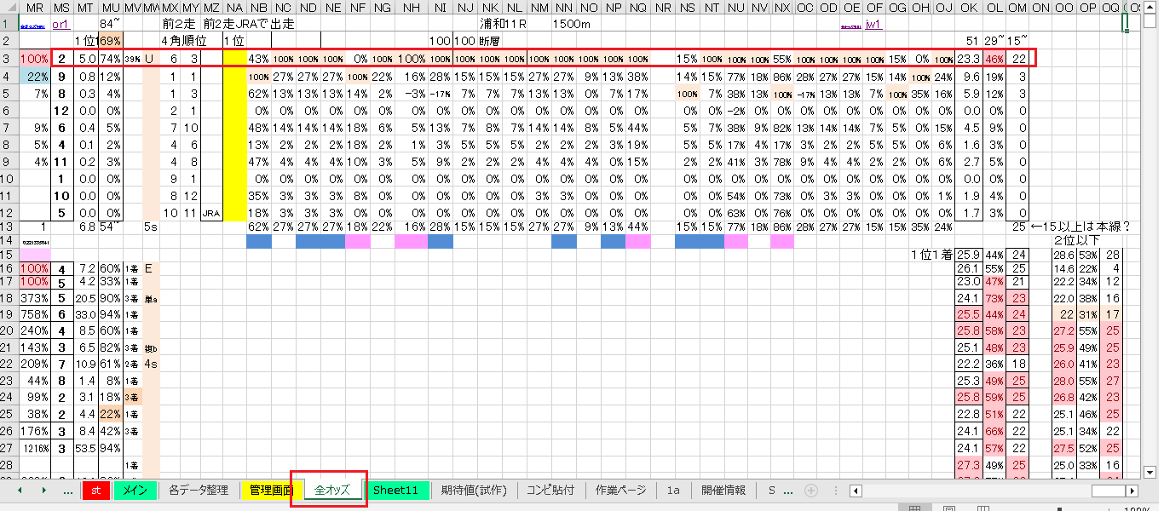Viewport: 1164px width, 511px height.
Task: Switch to the メイン sheet tab
Action: click(x=135, y=491)
